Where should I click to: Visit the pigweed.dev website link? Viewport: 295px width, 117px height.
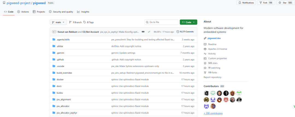click(214, 38)
